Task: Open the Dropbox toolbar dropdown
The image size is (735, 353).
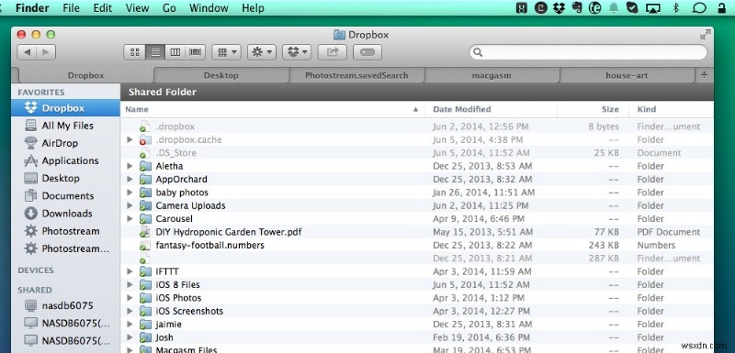Action: (297, 52)
